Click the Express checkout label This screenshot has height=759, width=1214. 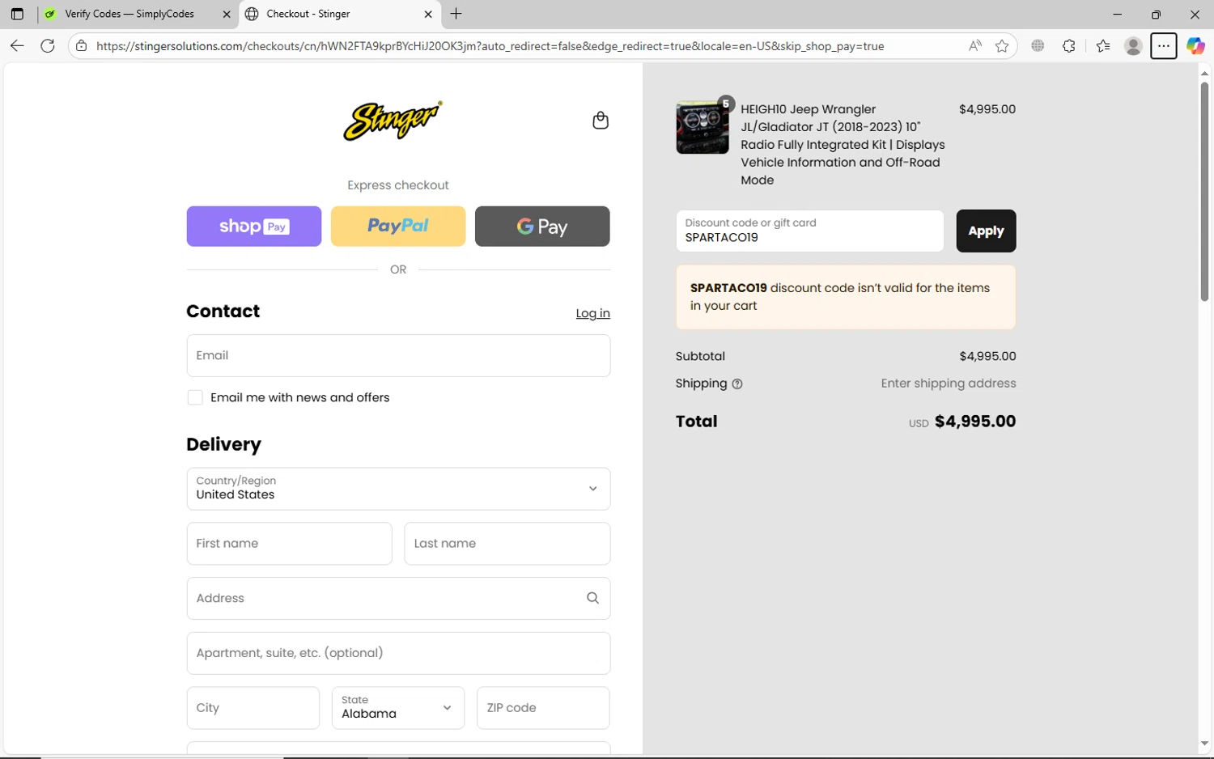click(398, 185)
